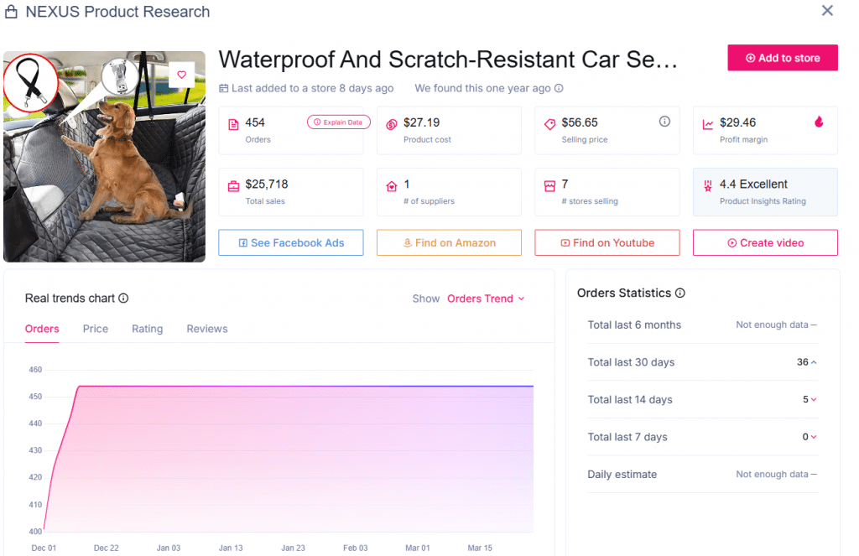The height and width of the screenshot is (556, 859).
Task: Click the dog car seat cover product image
Action: pyautogui.click(x=104, y=168)
